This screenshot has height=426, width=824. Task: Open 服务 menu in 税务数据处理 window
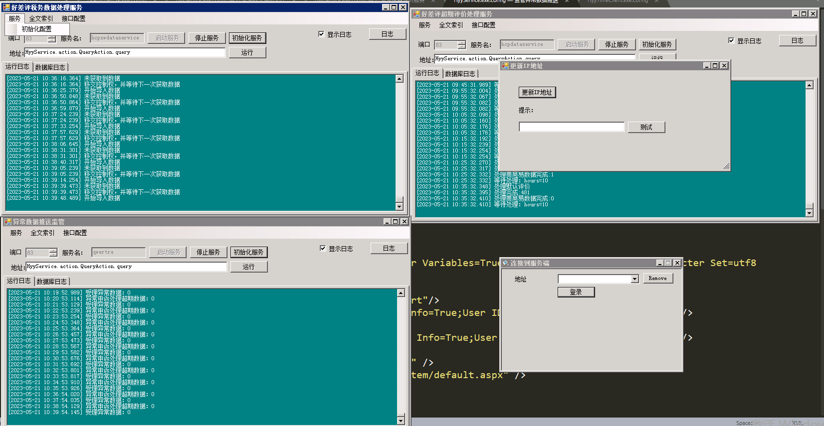[x=14, y=18]
